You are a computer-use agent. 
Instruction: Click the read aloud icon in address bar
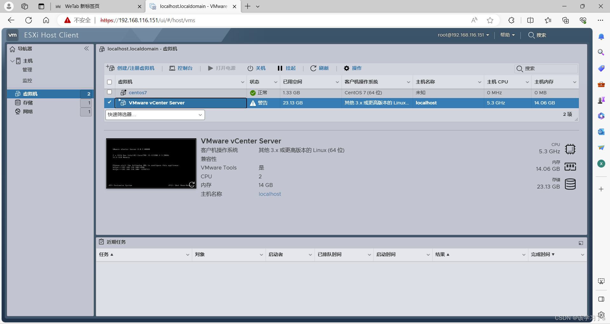474,20
